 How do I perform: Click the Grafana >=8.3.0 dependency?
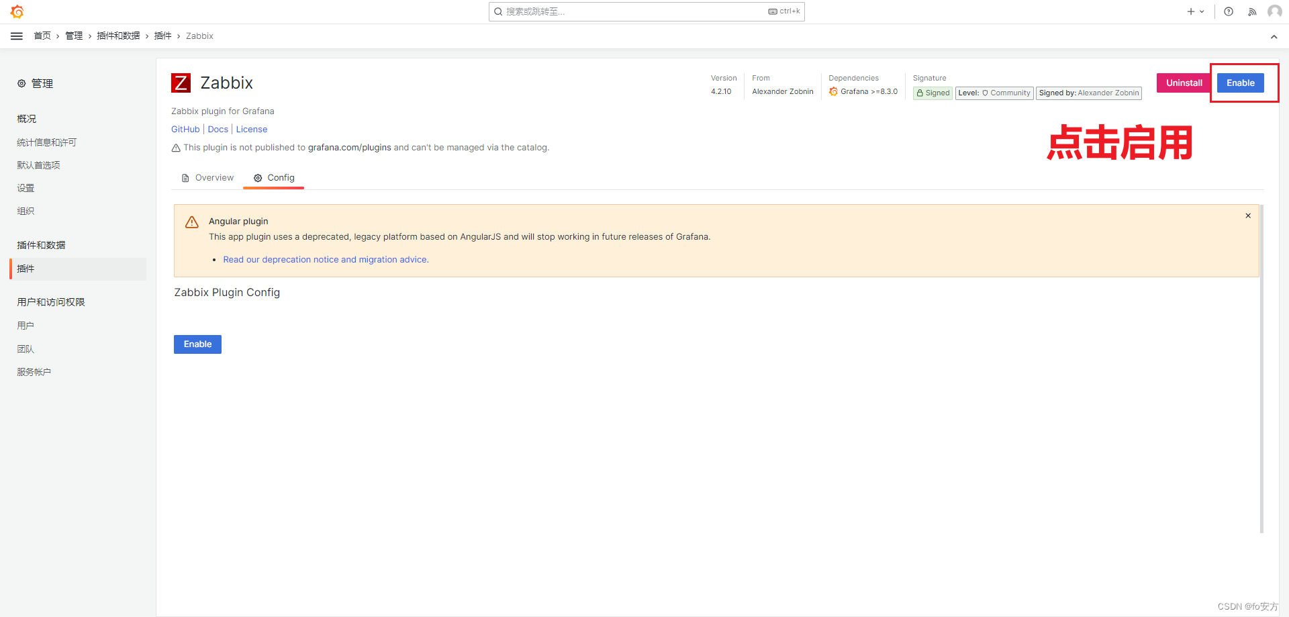[863, 92]
